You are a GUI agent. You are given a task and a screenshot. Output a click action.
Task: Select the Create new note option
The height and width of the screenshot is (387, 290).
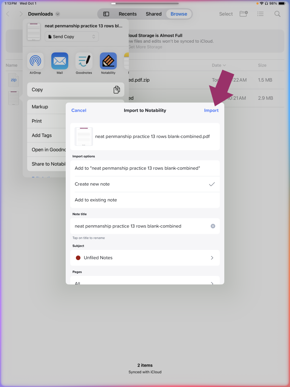145,184
